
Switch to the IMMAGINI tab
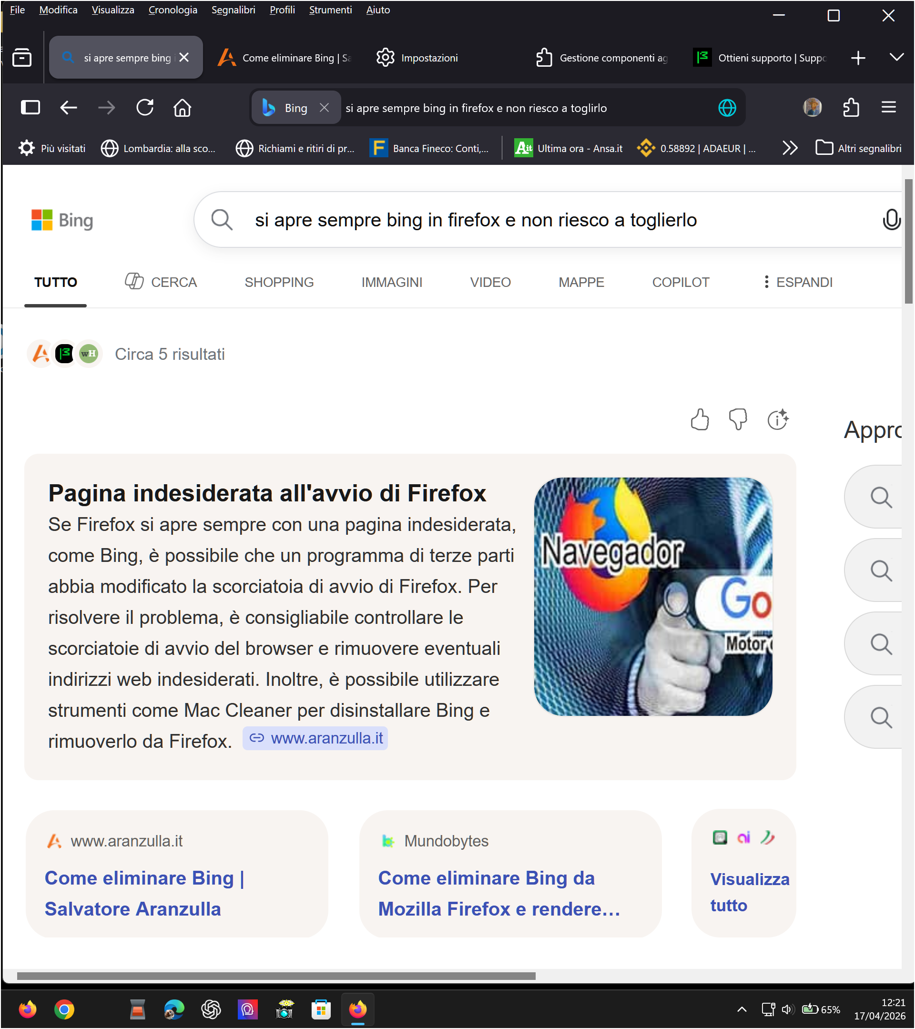392,283
